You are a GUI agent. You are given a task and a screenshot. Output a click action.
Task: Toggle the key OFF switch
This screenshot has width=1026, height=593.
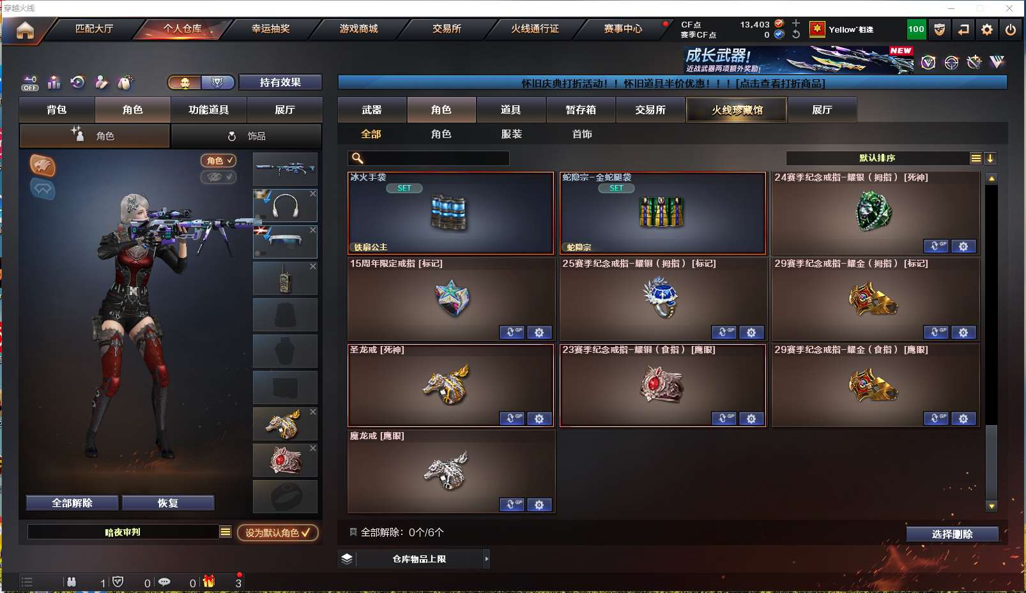29,83
